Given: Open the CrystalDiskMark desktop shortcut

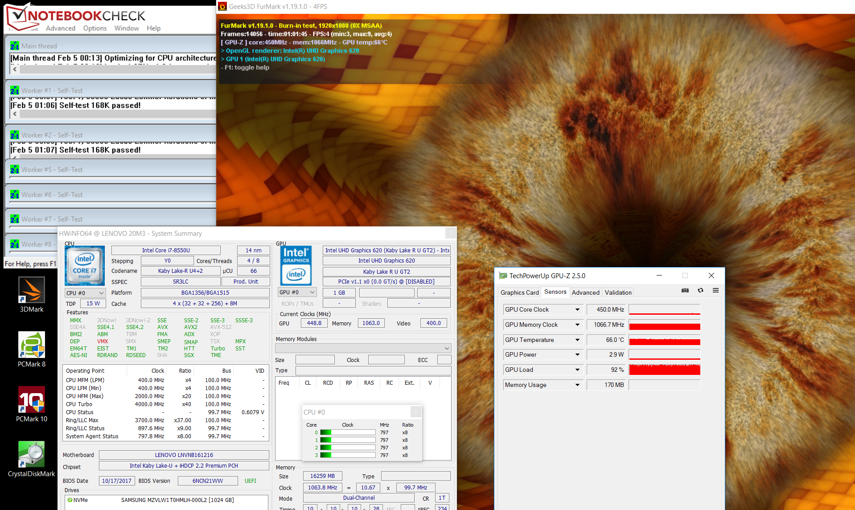Looking at the screenshot, I should [x=32, y=459].
